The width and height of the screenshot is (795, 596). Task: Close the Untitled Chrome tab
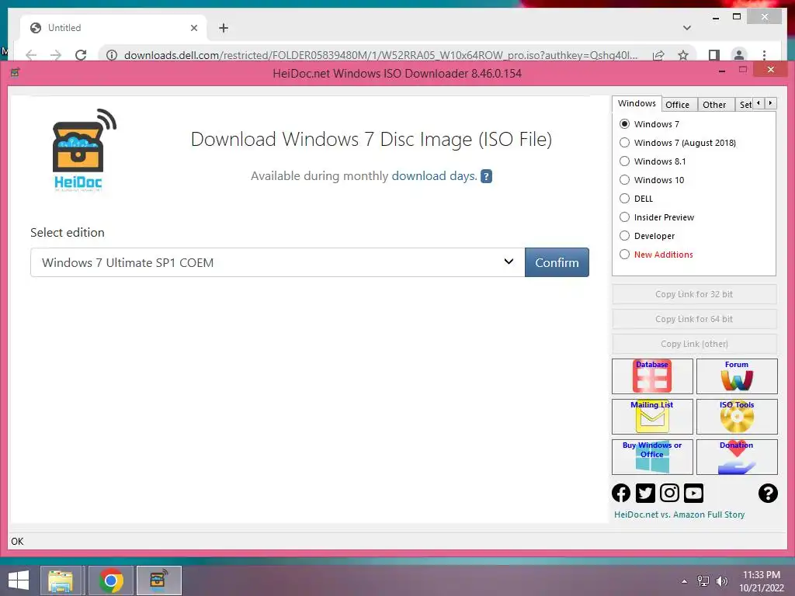(x=193, y=28)
